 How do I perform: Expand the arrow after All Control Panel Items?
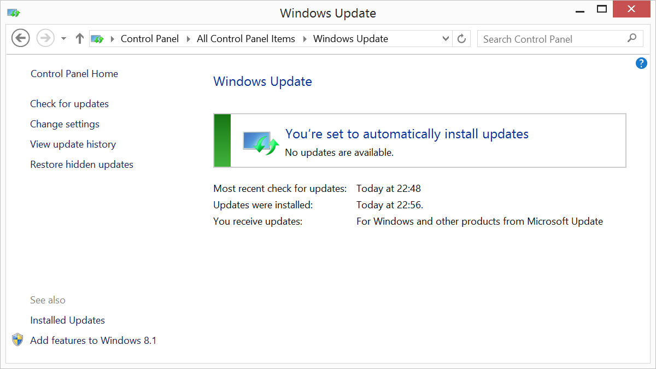[305, 39]
